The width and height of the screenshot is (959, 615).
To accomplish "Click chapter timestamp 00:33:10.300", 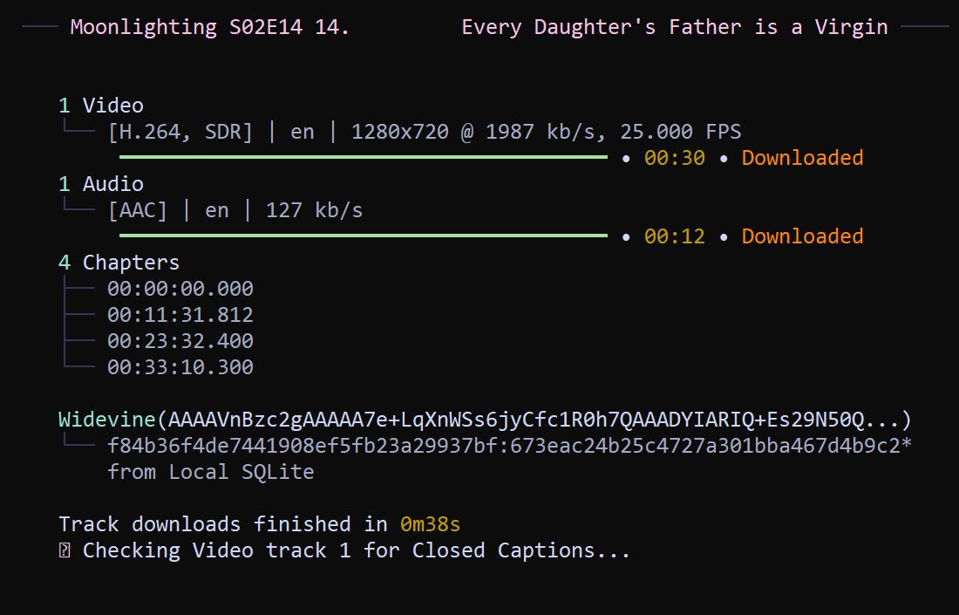I will pyautogui.click(x=180, y=367).
